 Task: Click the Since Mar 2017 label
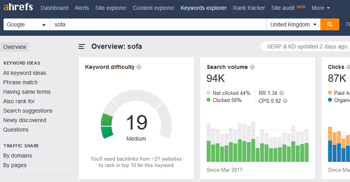click(224, 170)
